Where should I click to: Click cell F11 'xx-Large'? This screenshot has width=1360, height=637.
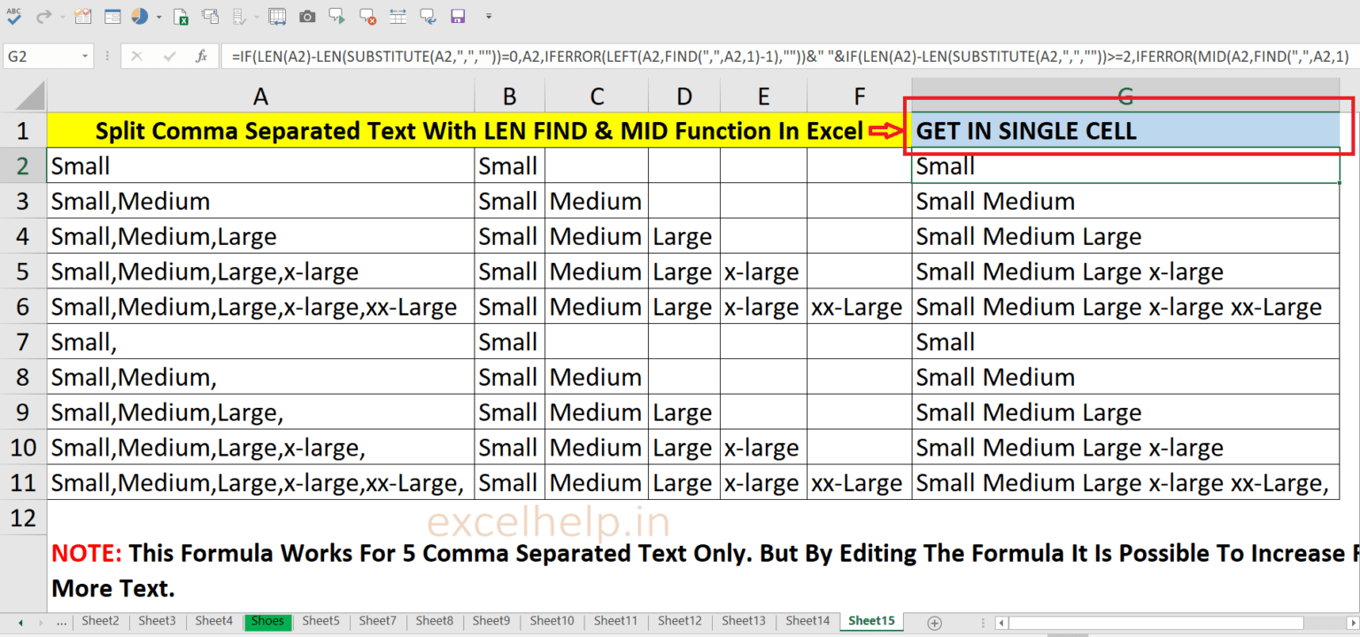[859, 483]
